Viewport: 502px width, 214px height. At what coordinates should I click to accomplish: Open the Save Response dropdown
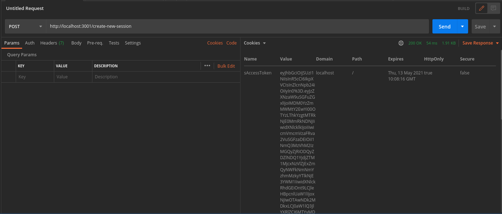click(480, 43)
